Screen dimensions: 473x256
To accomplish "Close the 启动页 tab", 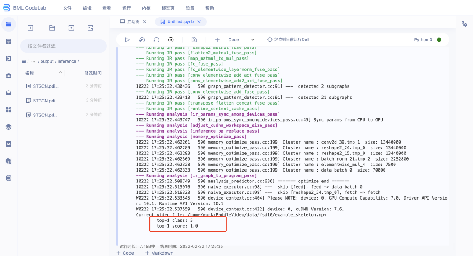I will click(x=145, y=22).
